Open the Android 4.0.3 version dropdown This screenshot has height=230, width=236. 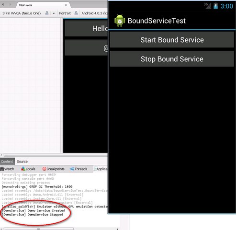(94, 13)
